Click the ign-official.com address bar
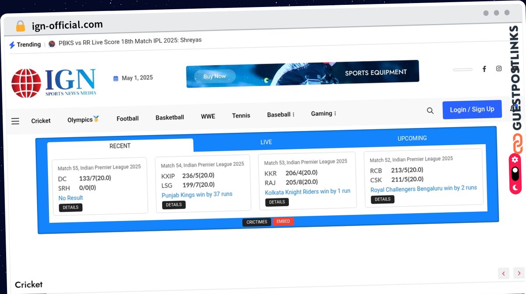This screenshot has height=294, width=526. pyautogui.click(x=67, y=25)
